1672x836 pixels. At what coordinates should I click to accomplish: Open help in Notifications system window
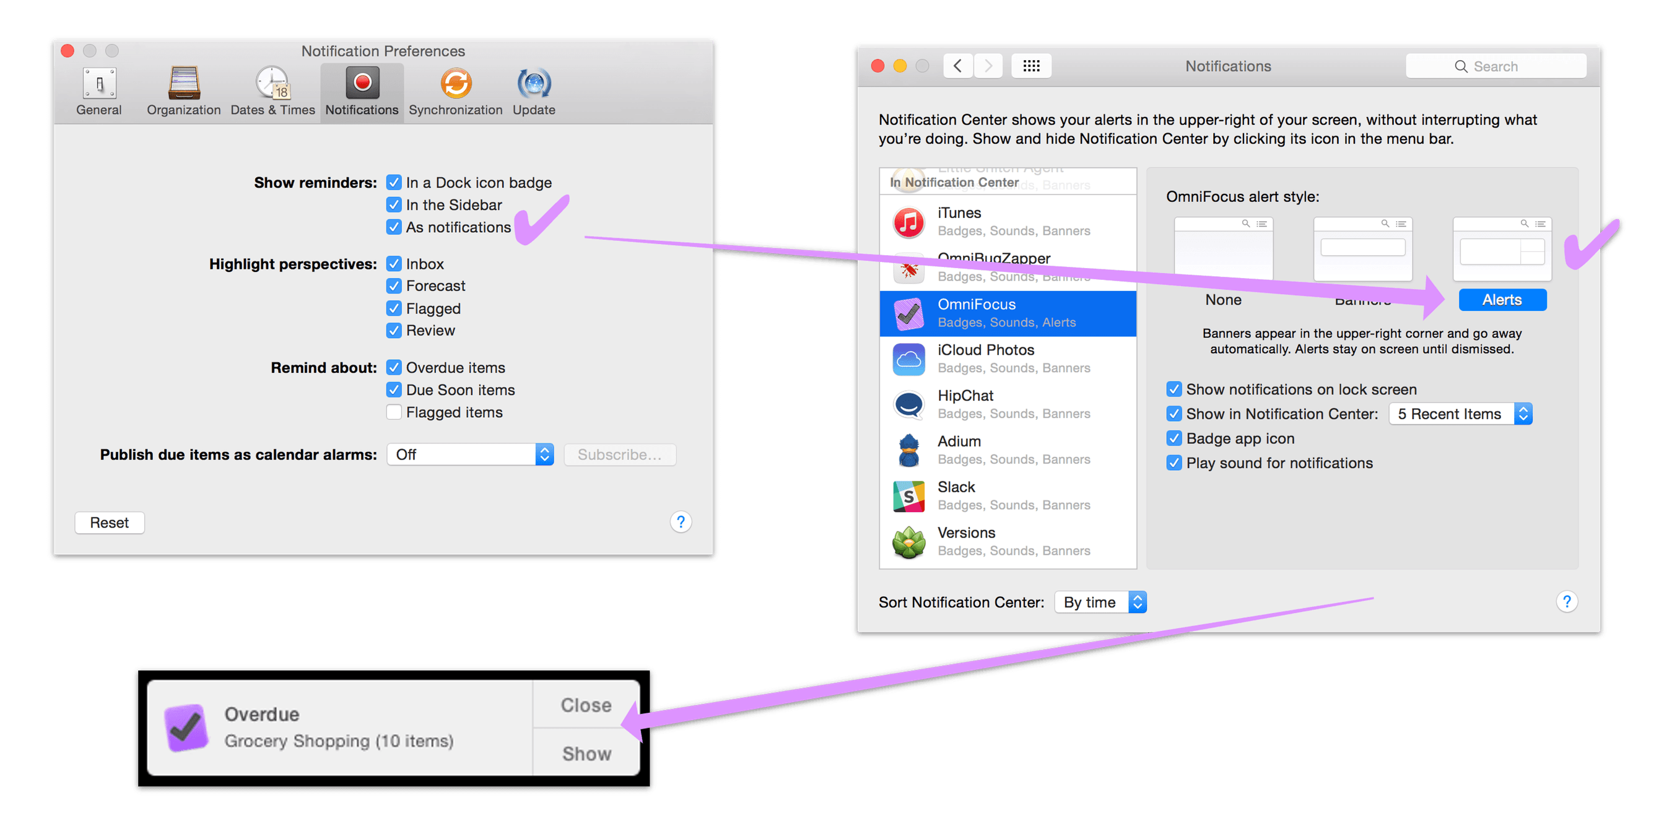pyautogui.click(x=1566, y=602)
